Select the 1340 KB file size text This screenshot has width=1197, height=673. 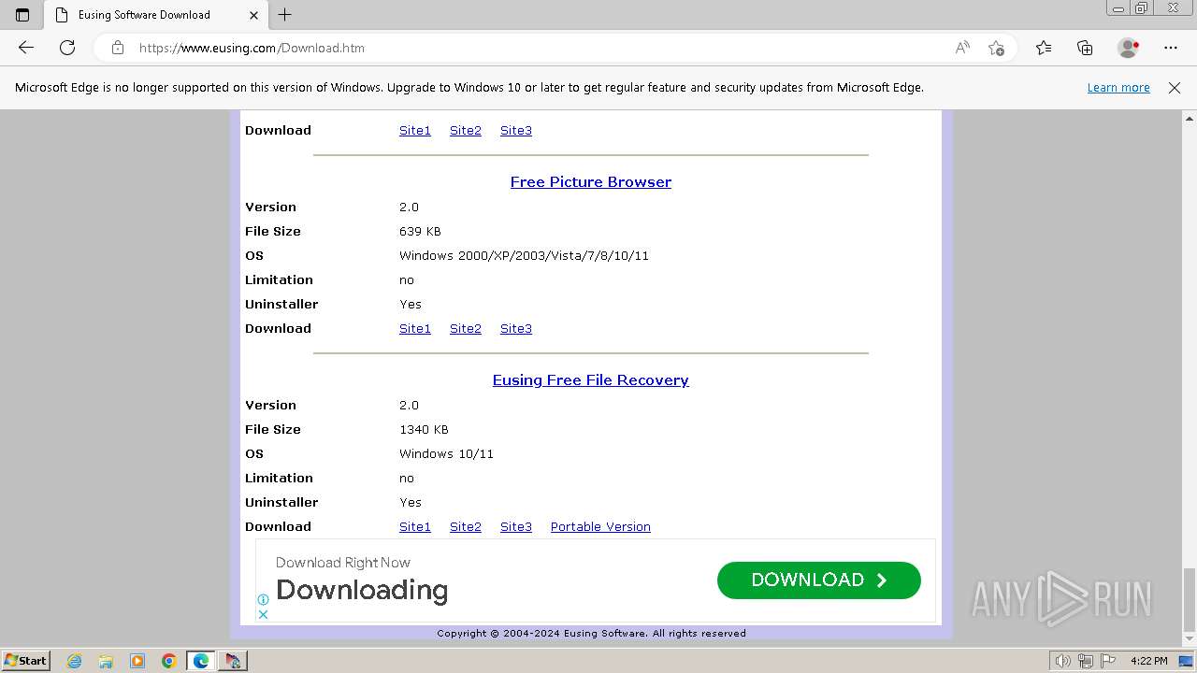click(x=424, y=430)
